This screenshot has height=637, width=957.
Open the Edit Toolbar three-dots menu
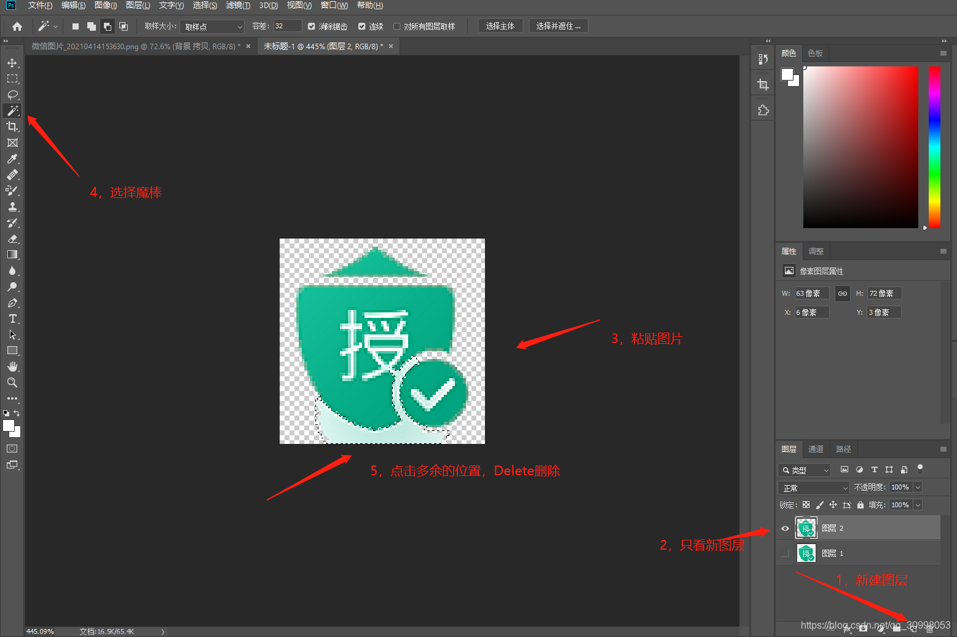(x=12, y=398)
